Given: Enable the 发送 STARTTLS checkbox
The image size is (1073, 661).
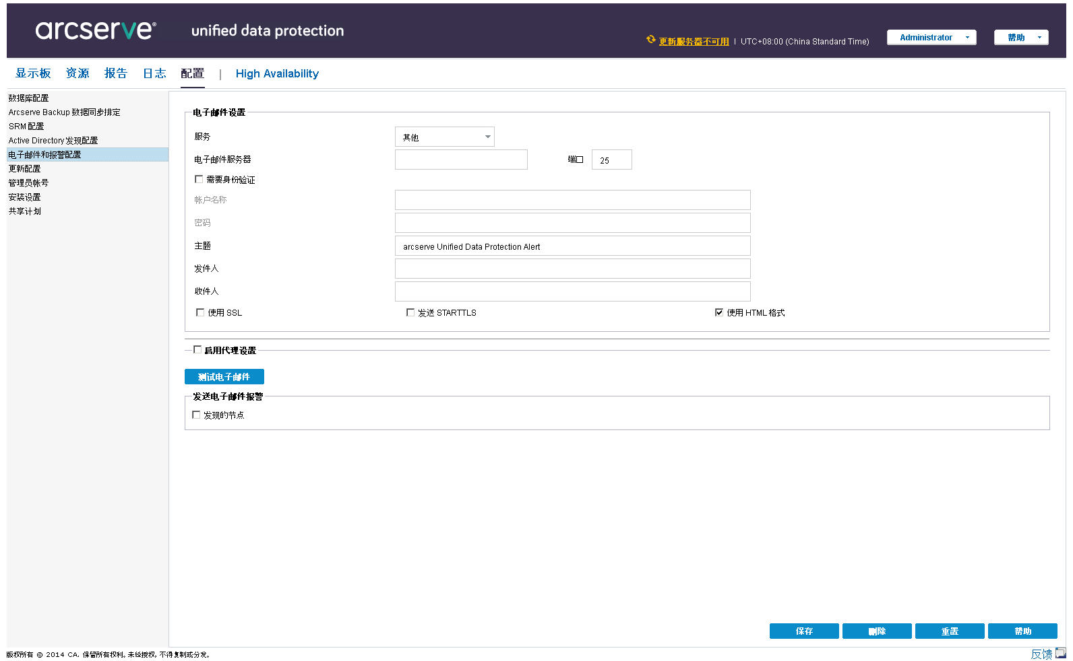Looking at the screenshot, I should (410, 312).
